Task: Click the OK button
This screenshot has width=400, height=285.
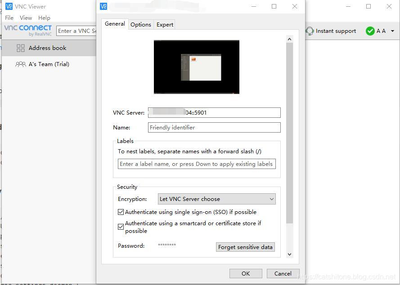Action: pos(246,273)
